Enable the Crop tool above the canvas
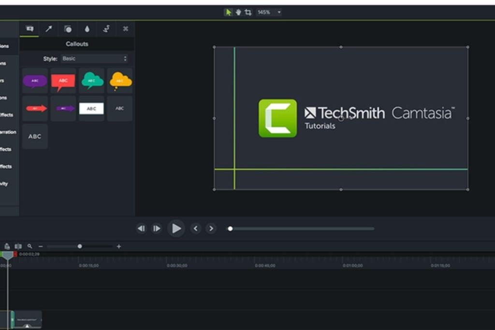Viewport: 495px width, 330px height. (248, 12)
